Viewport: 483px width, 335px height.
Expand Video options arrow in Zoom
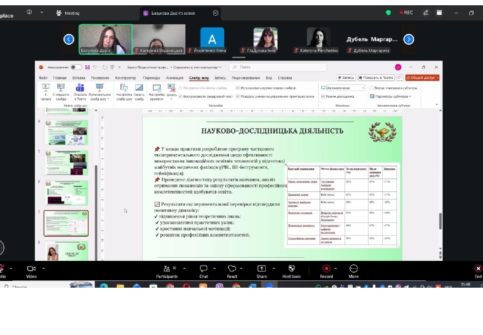click(x=44, y=268)
